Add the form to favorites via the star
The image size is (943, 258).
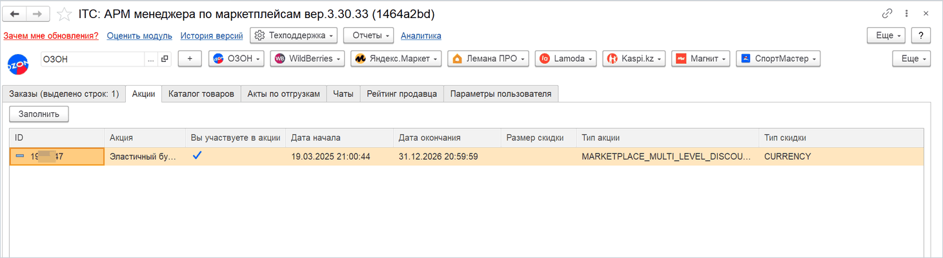[x=65, y=14]
